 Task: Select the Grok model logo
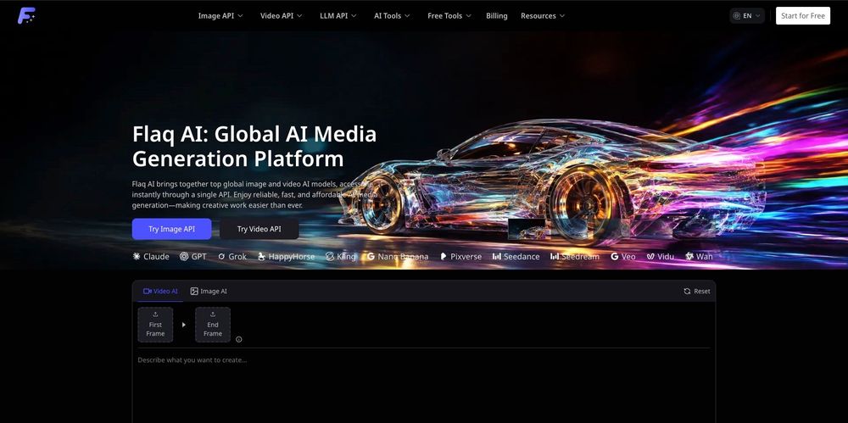[x=232, y=256]
